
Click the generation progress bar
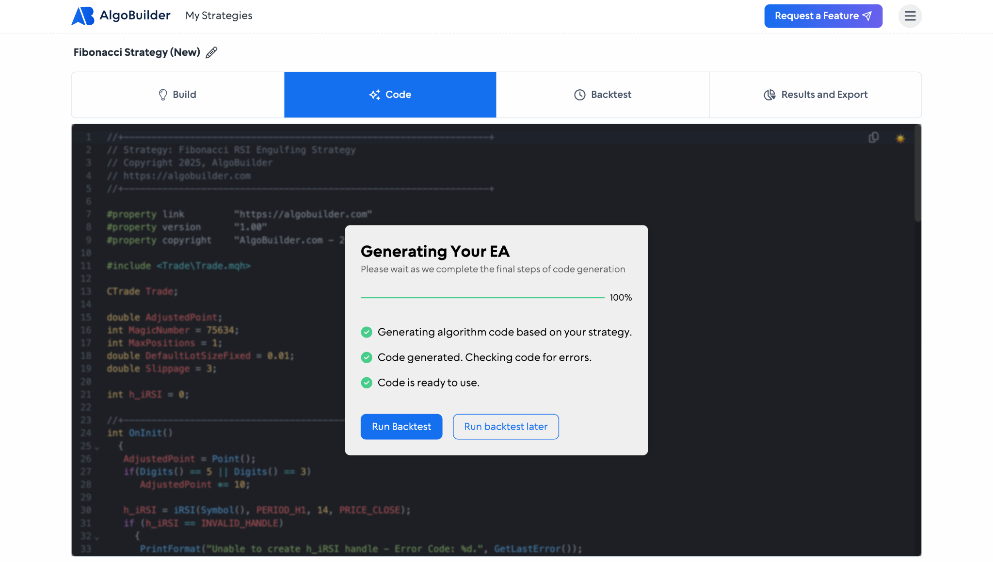482,297
